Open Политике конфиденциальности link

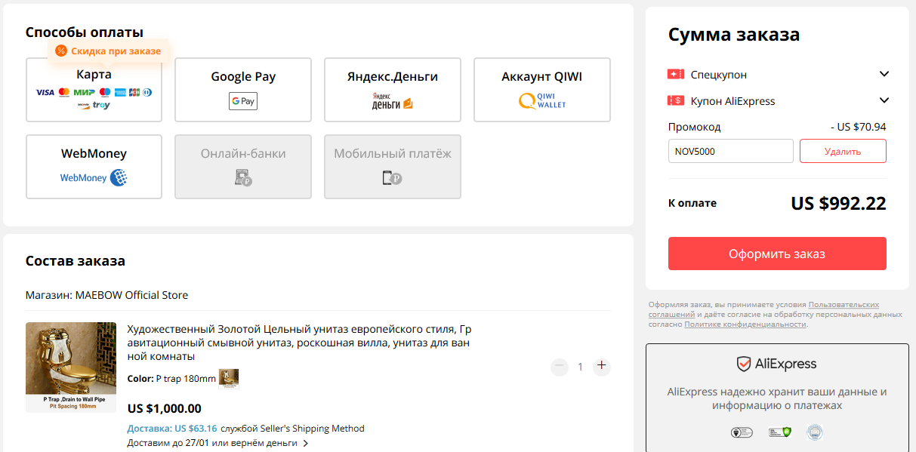pyautogui.click(x=745, y=324)
